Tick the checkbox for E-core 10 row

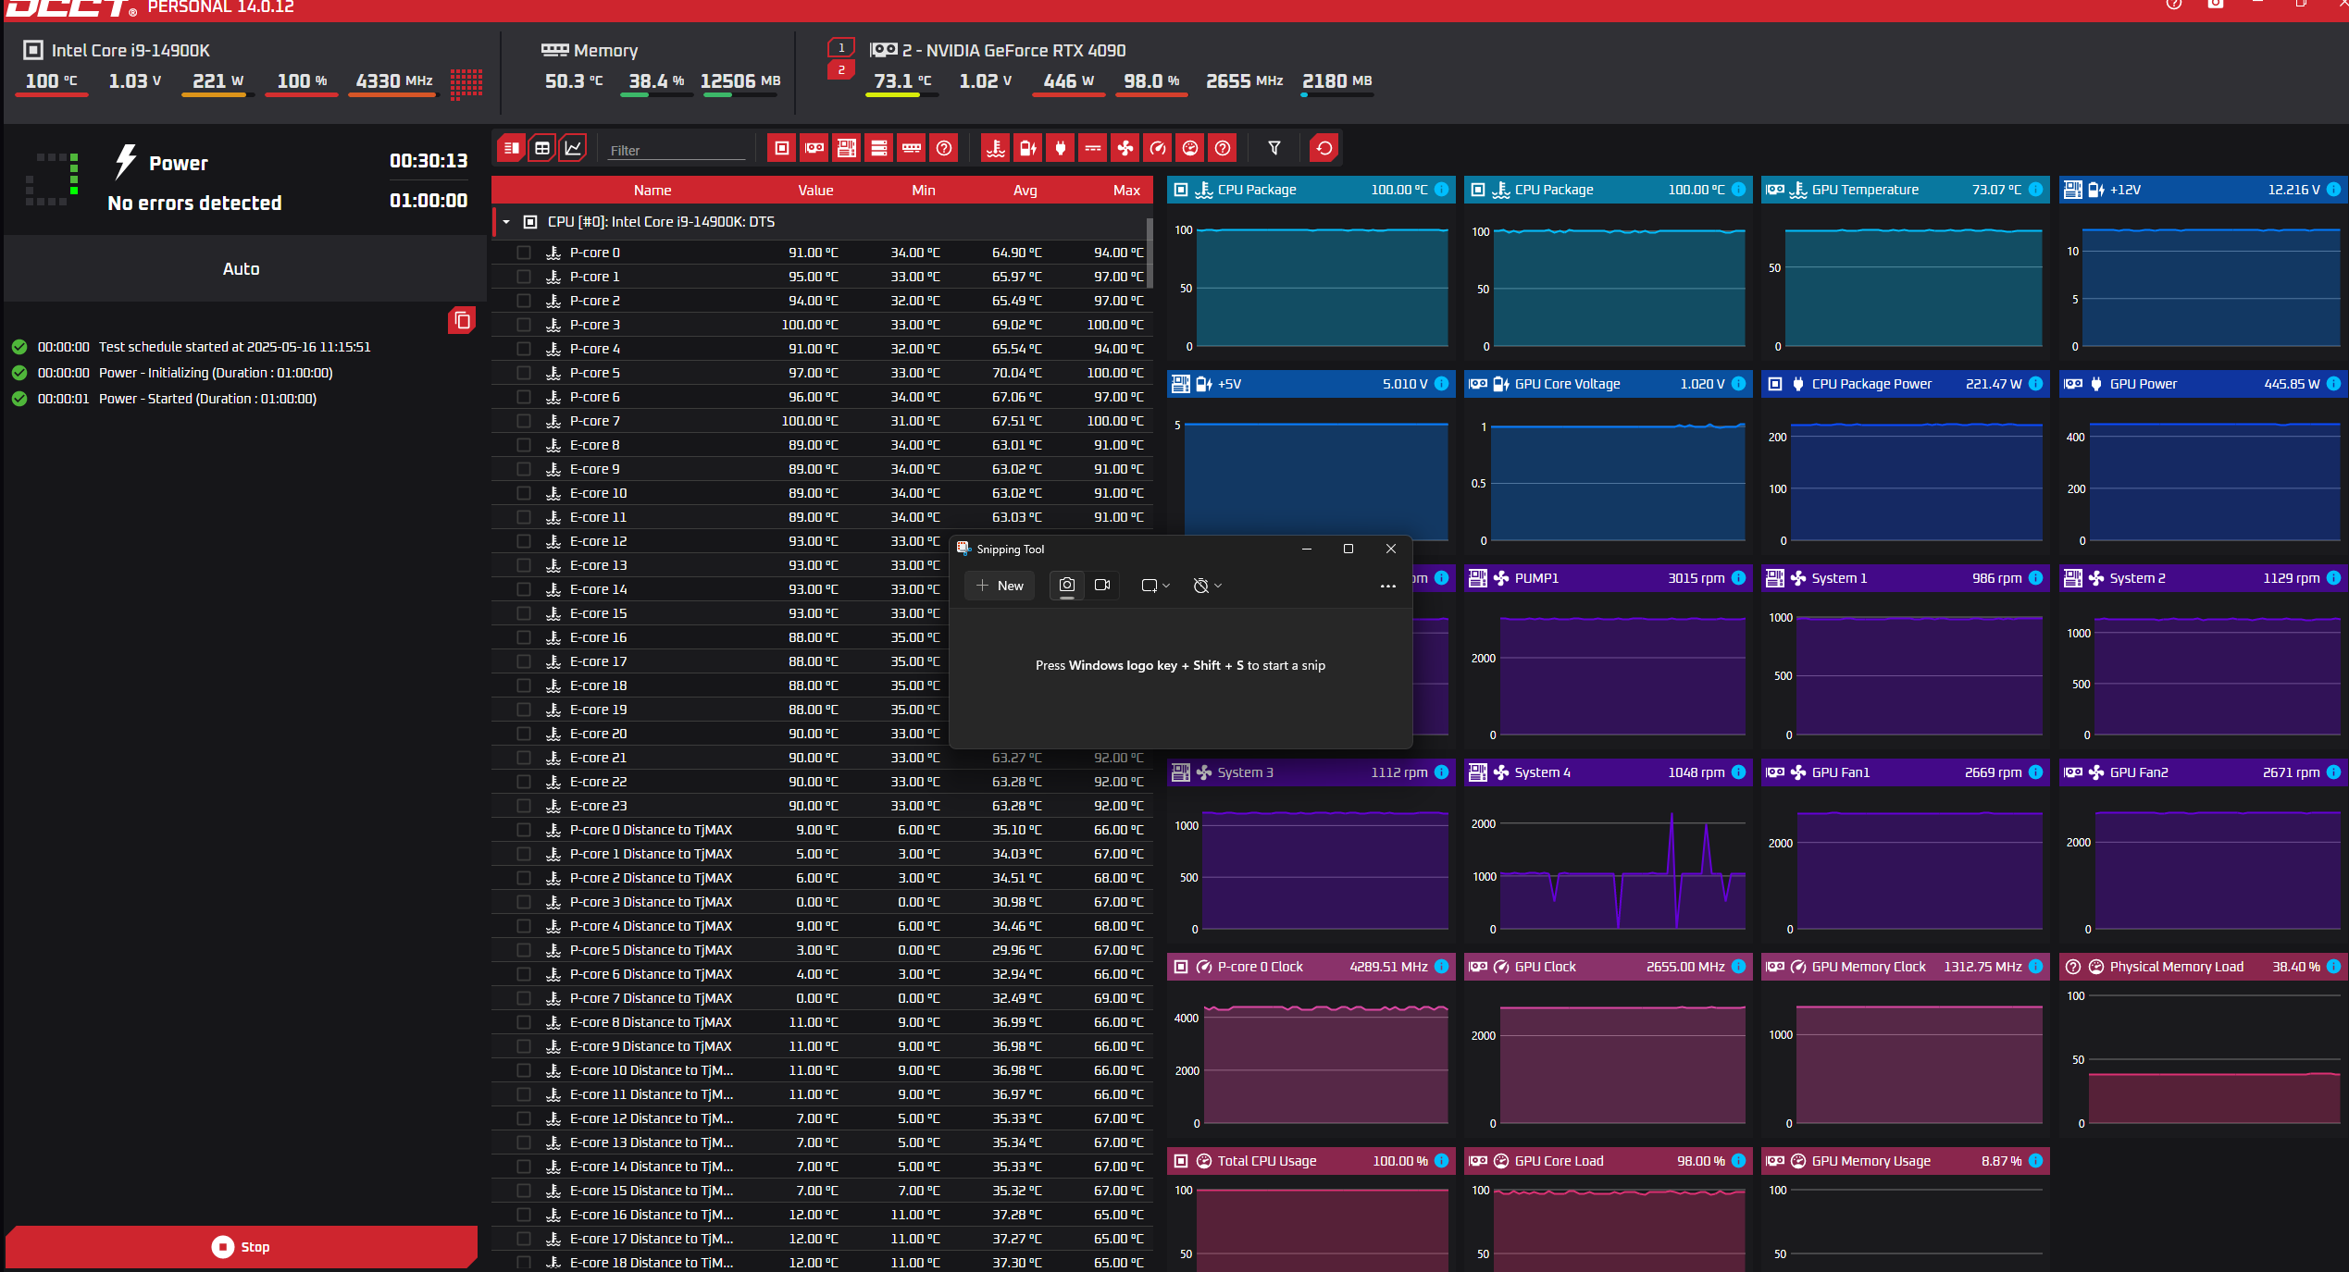(524, 493)
